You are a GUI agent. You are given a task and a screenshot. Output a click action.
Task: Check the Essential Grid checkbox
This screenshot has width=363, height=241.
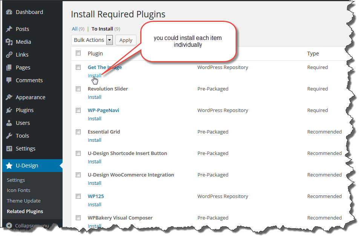pyautogui.click(x=78, y=132)
